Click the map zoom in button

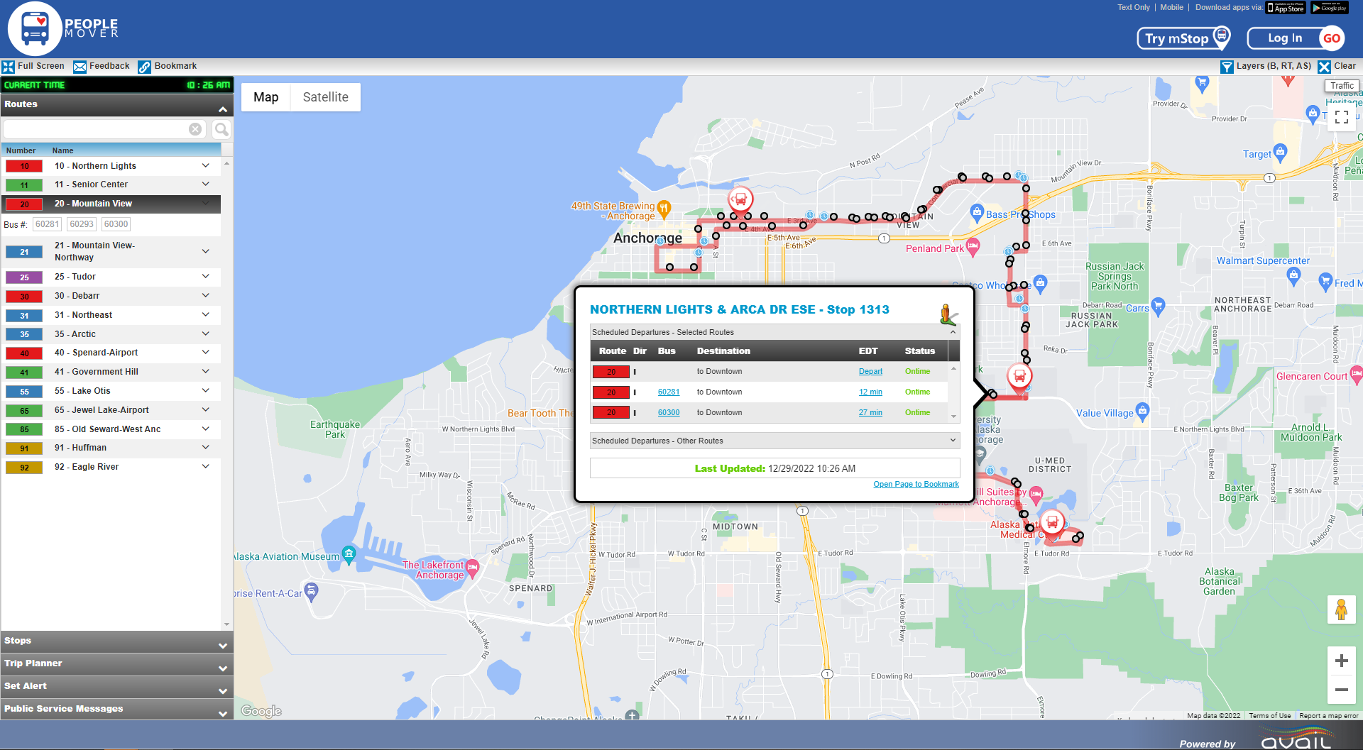click(x=1341, y=661)
